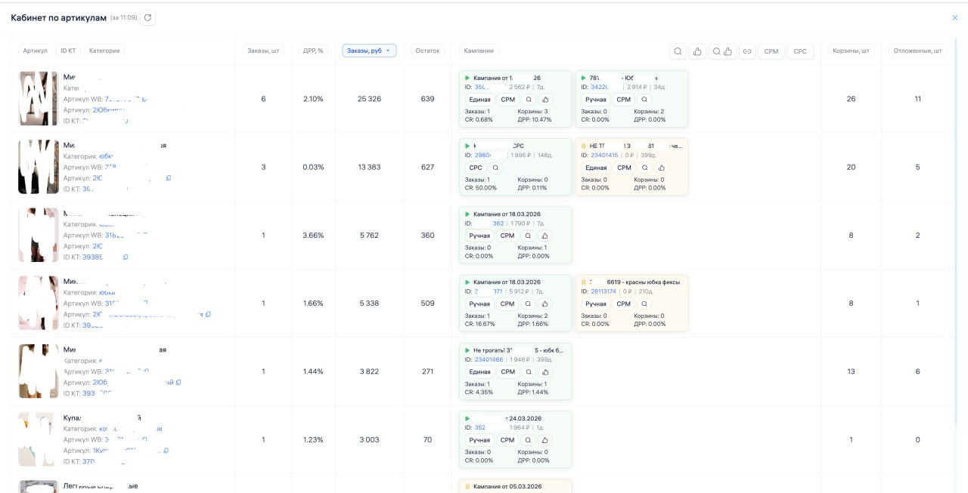The image size is (968, 493).
Task: Open the first product thumbnail image
Action: click(x=39, y=98)
